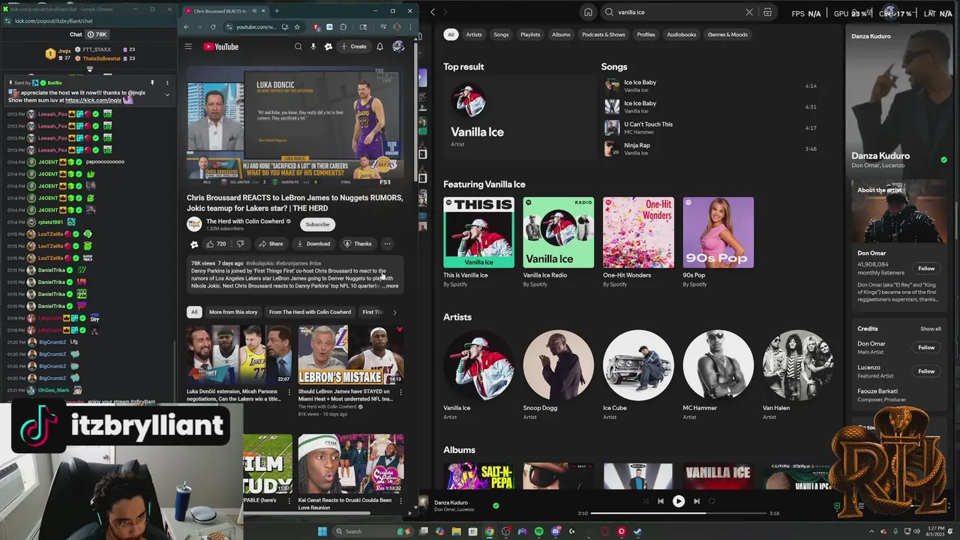Select Podcasts & Shows filter

coord(604,34)
